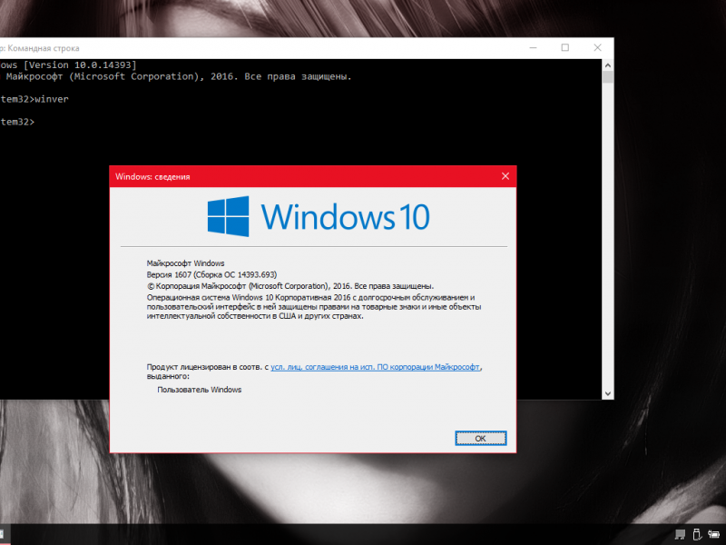Image resolution: width=726 pixels, height=545 pixels.
Task: Click the 'Майкрософт Windows' text line
Action: click(186, 263)
